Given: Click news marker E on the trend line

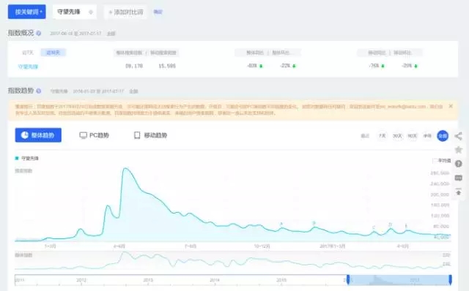Looking at the screenshot, I should 406,226.
